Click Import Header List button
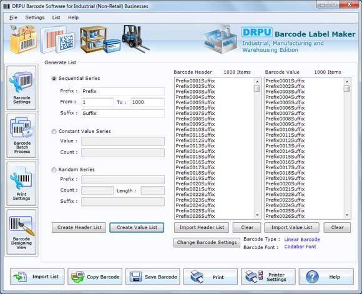The image size is (362, 294). tap(202, 227)
